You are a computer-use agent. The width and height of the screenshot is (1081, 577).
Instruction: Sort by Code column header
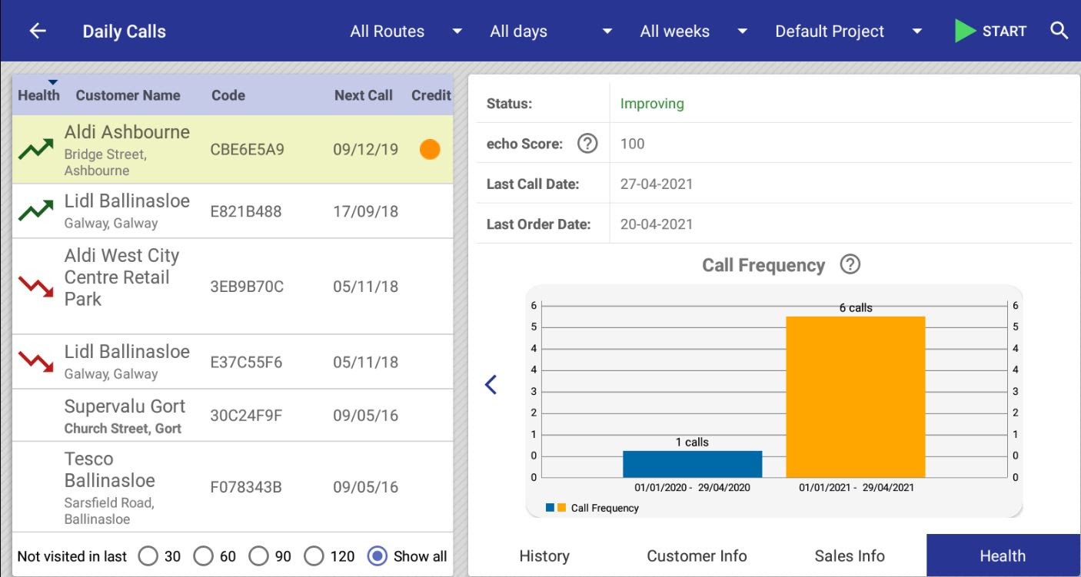pos(228,95)
